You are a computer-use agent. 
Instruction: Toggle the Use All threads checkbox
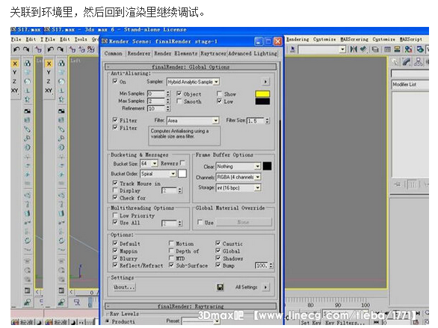(115, 222)
